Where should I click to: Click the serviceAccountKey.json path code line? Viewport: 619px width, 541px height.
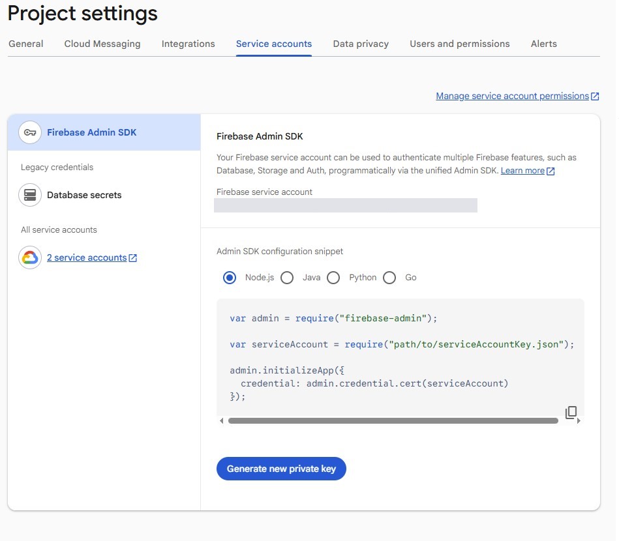(402, 345)
